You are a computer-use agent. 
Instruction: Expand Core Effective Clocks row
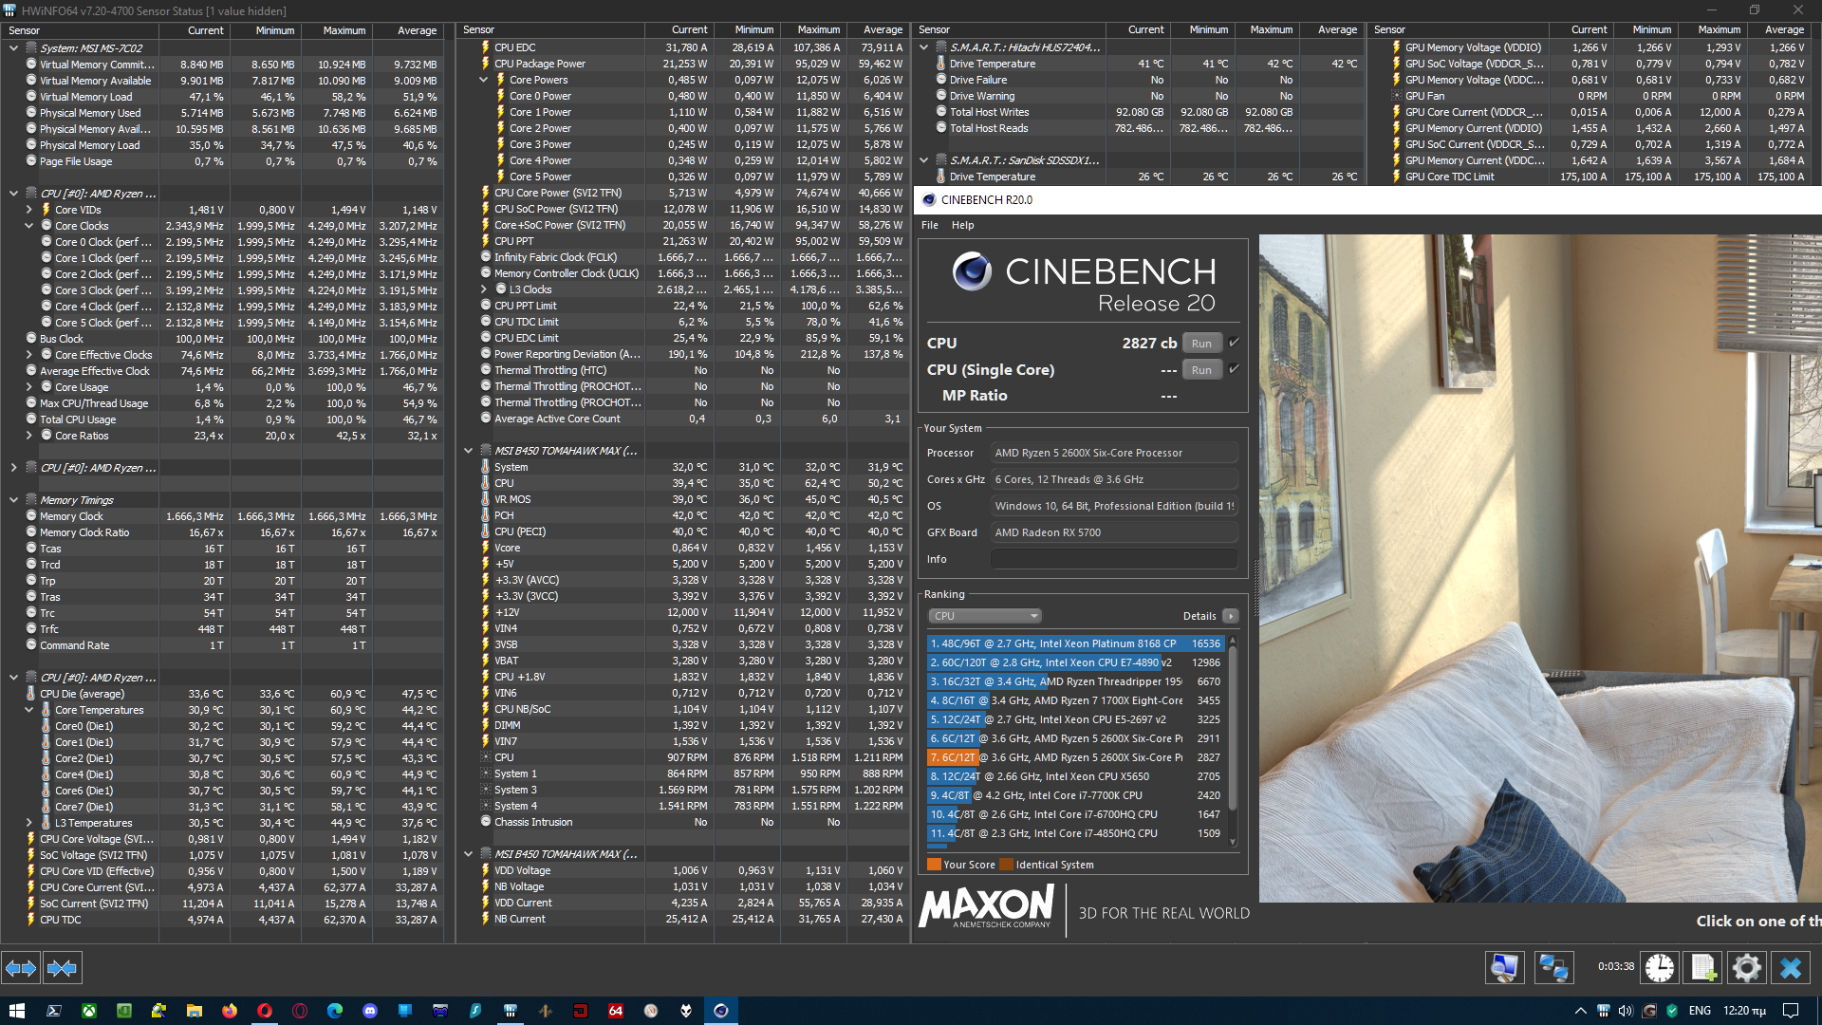pos(28,355)
